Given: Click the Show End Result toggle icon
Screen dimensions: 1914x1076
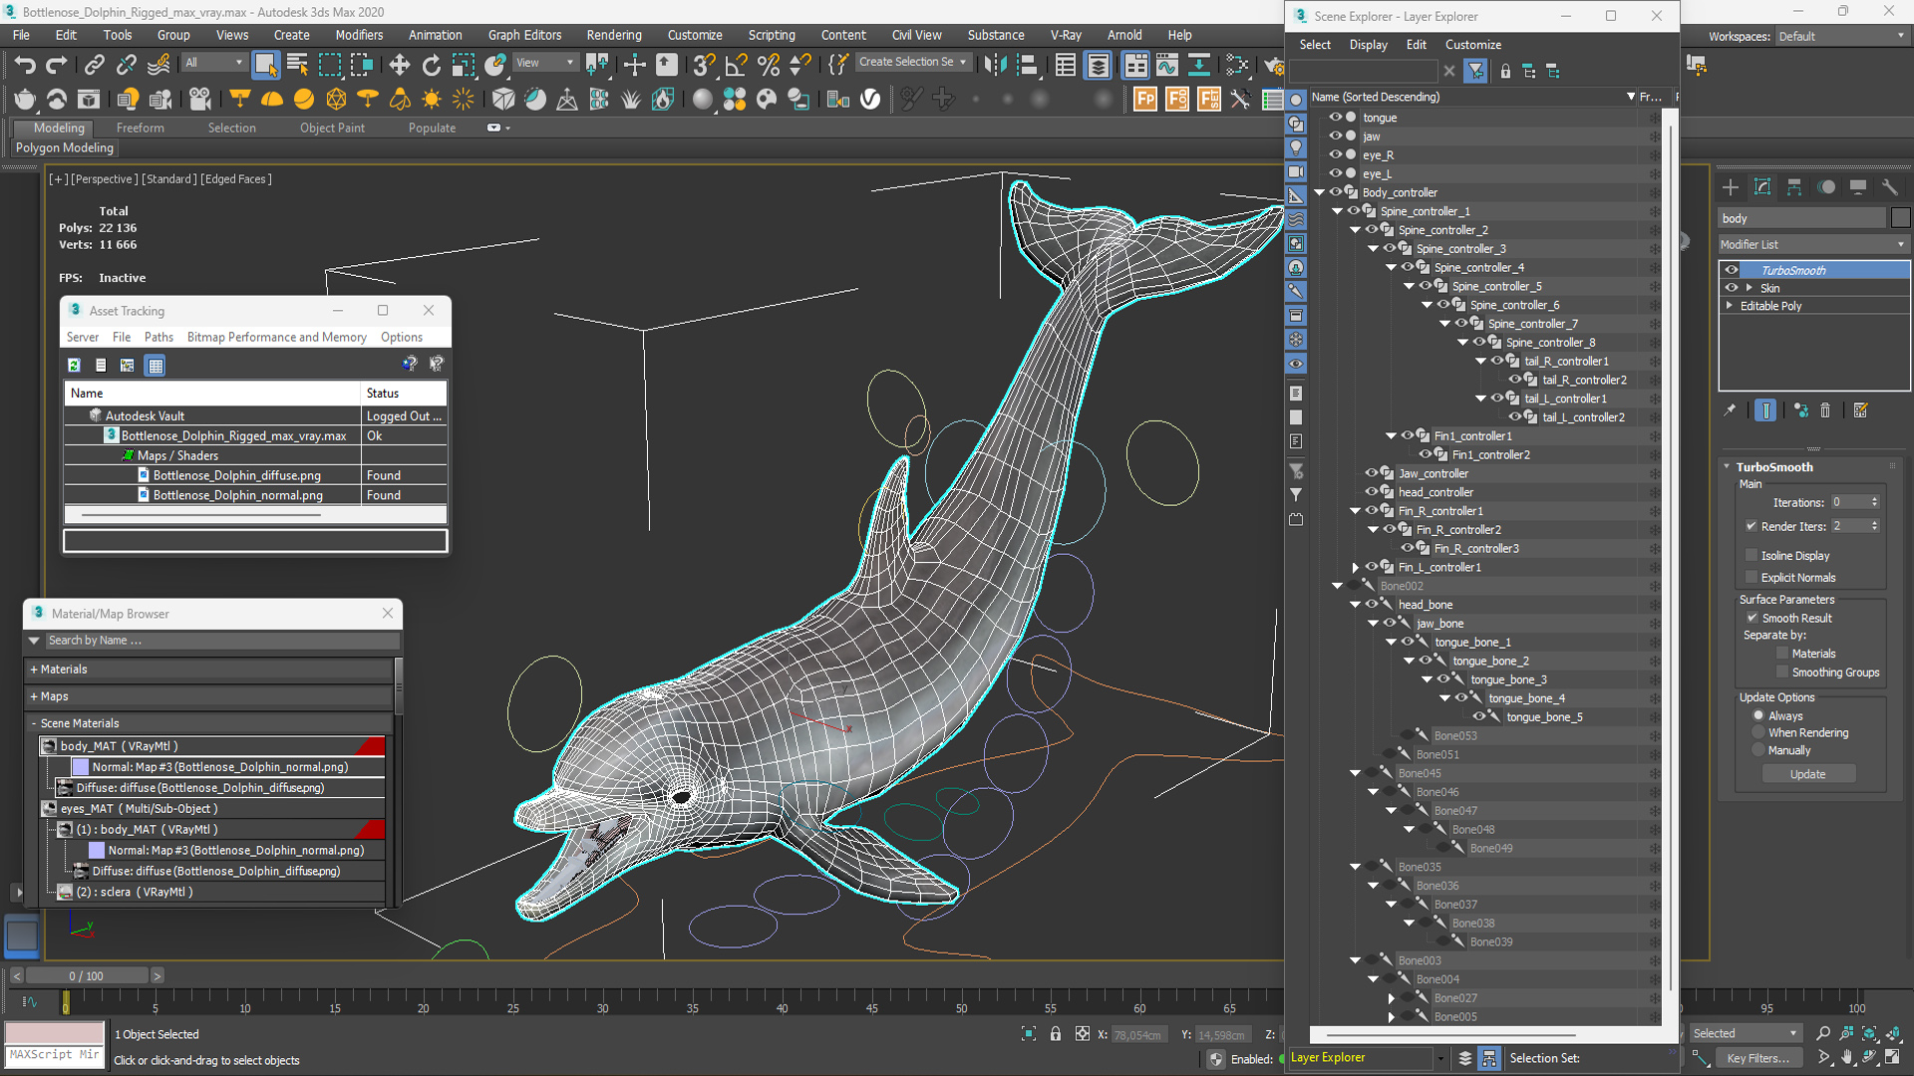Looking at the screenshot, I should [x=1765, y=410].
